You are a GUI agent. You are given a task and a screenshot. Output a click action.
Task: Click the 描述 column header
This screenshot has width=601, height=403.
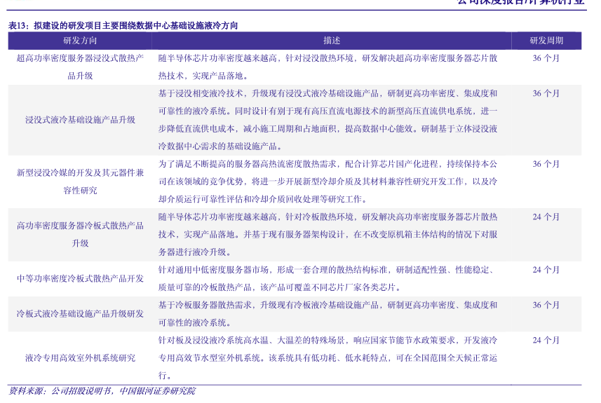(332, 41)
